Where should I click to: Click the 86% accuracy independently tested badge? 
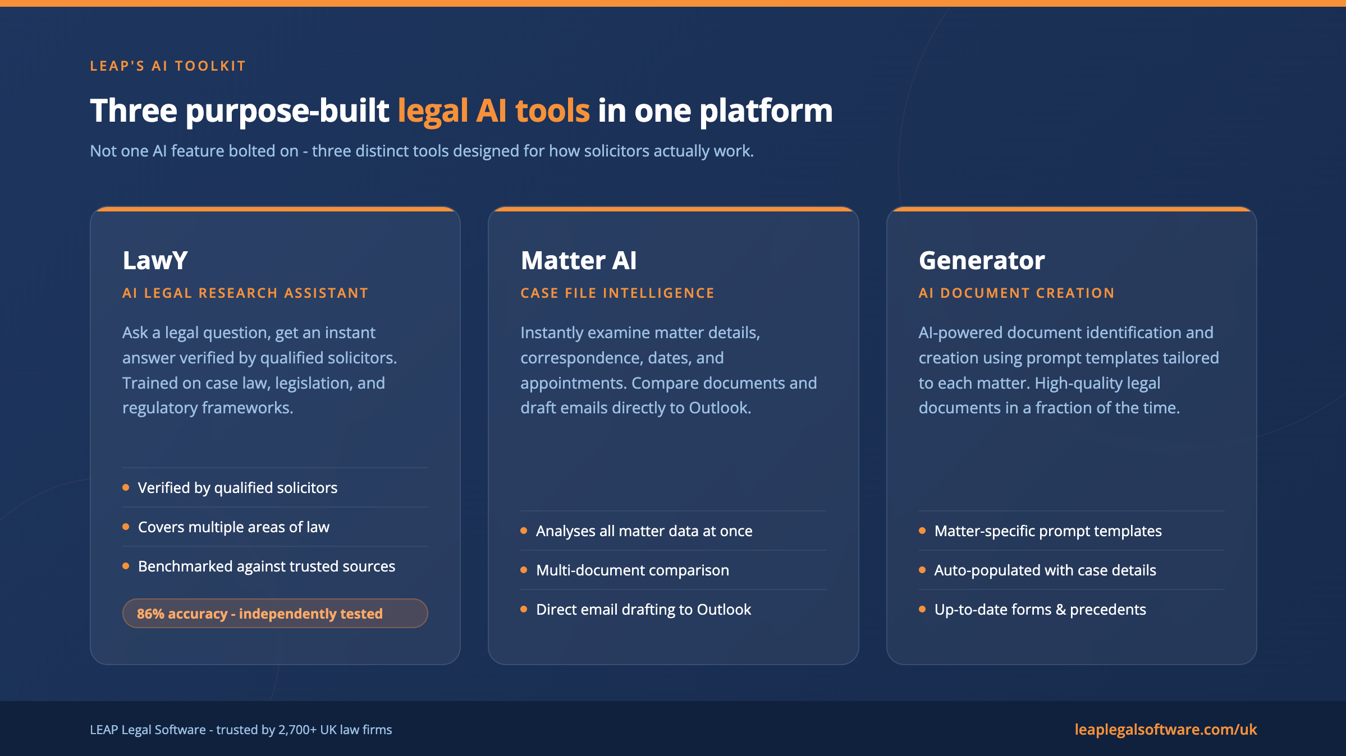[275, 613]
